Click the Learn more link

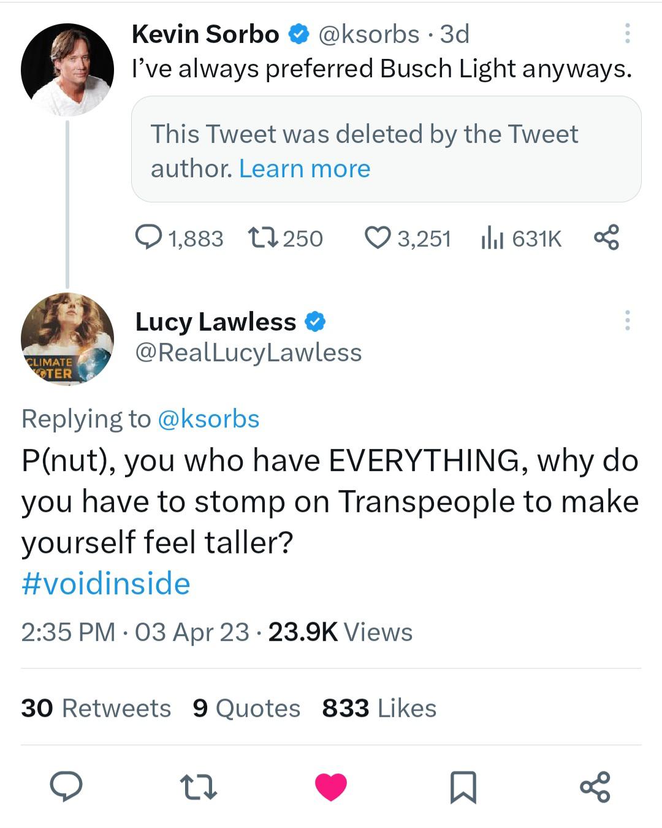click(305, 168)
